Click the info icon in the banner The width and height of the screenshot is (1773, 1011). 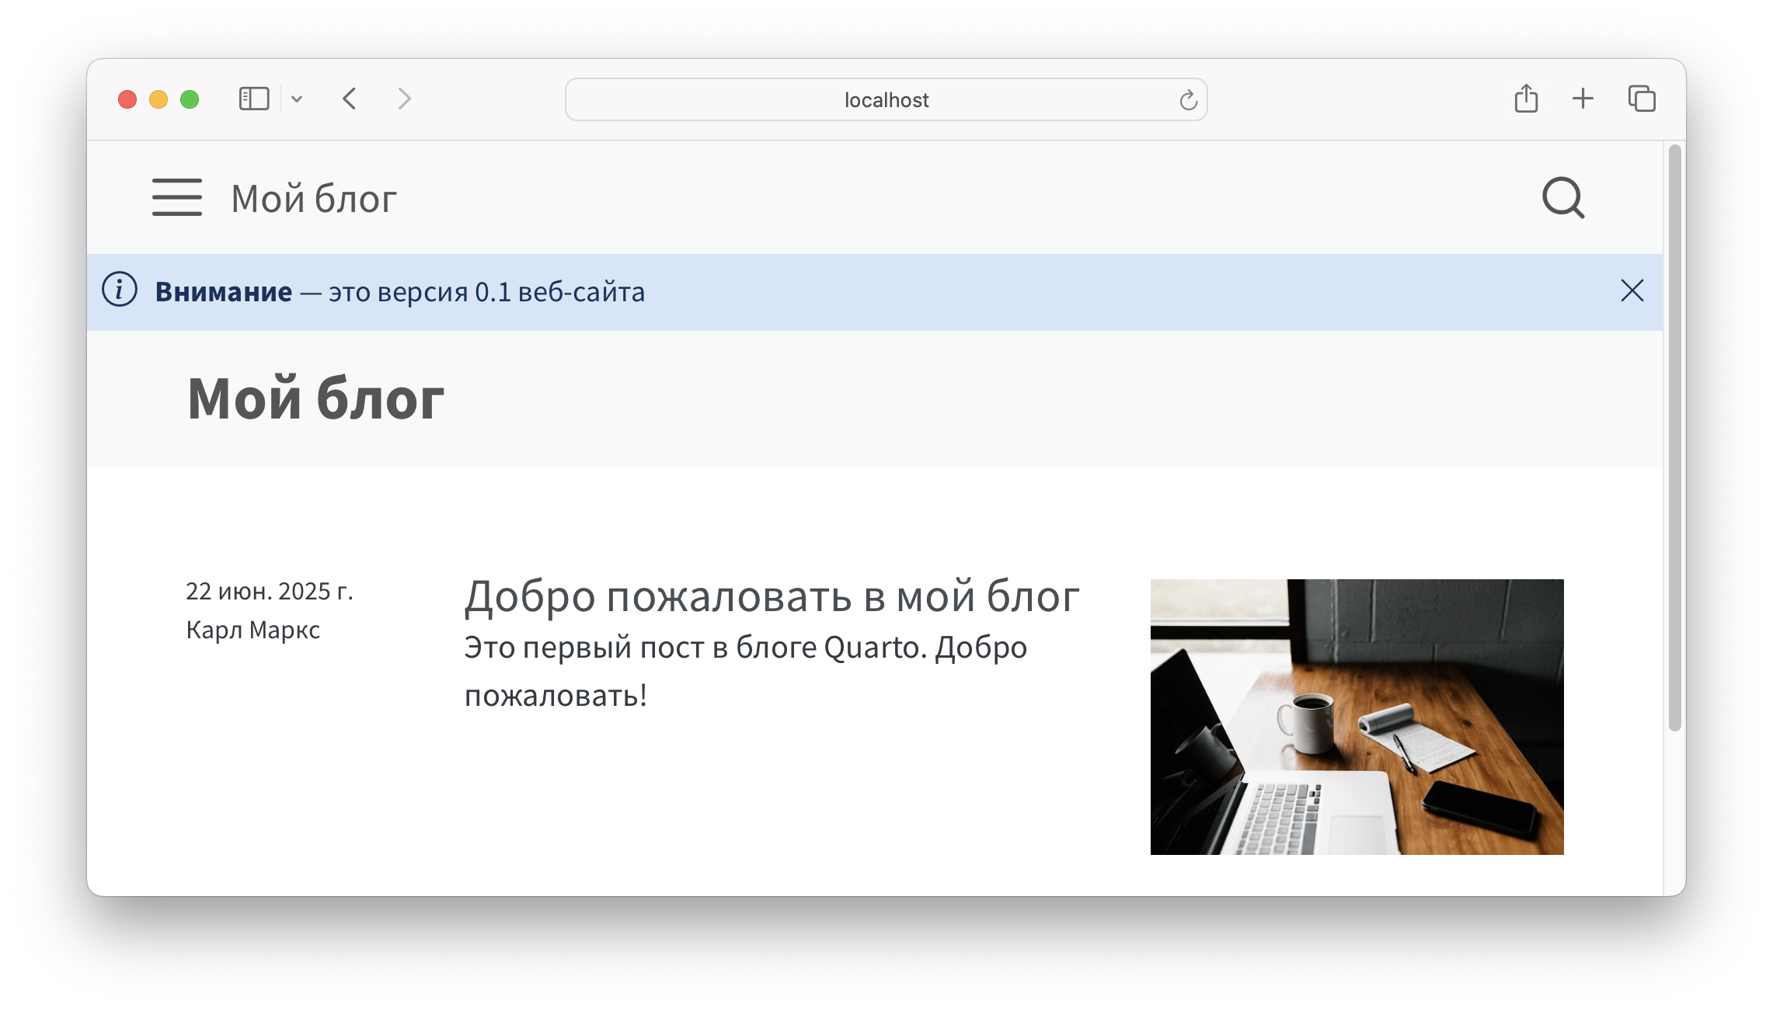120,290
